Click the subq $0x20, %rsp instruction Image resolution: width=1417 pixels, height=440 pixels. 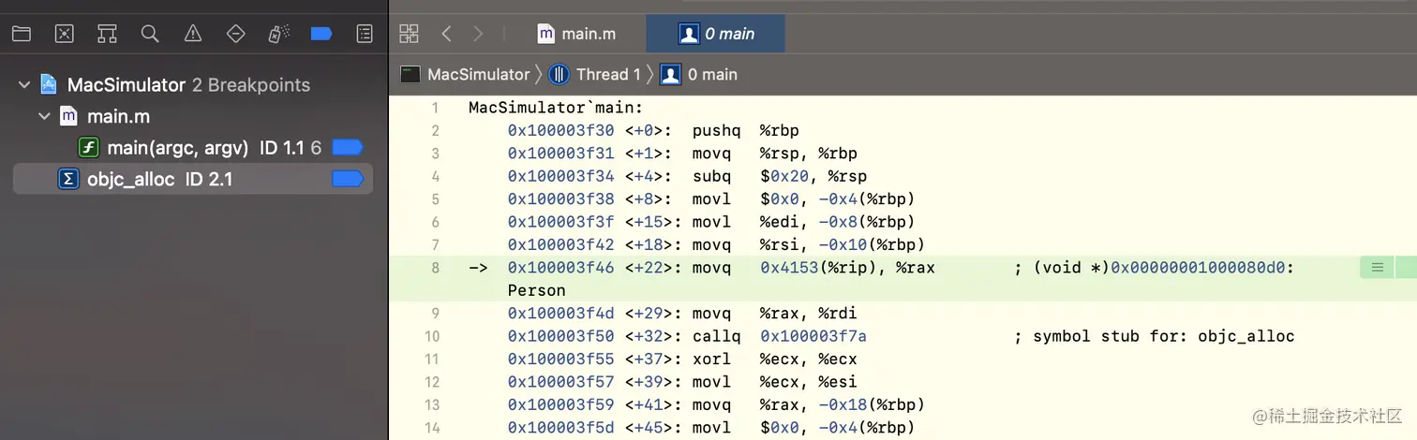tap(780, 176)
